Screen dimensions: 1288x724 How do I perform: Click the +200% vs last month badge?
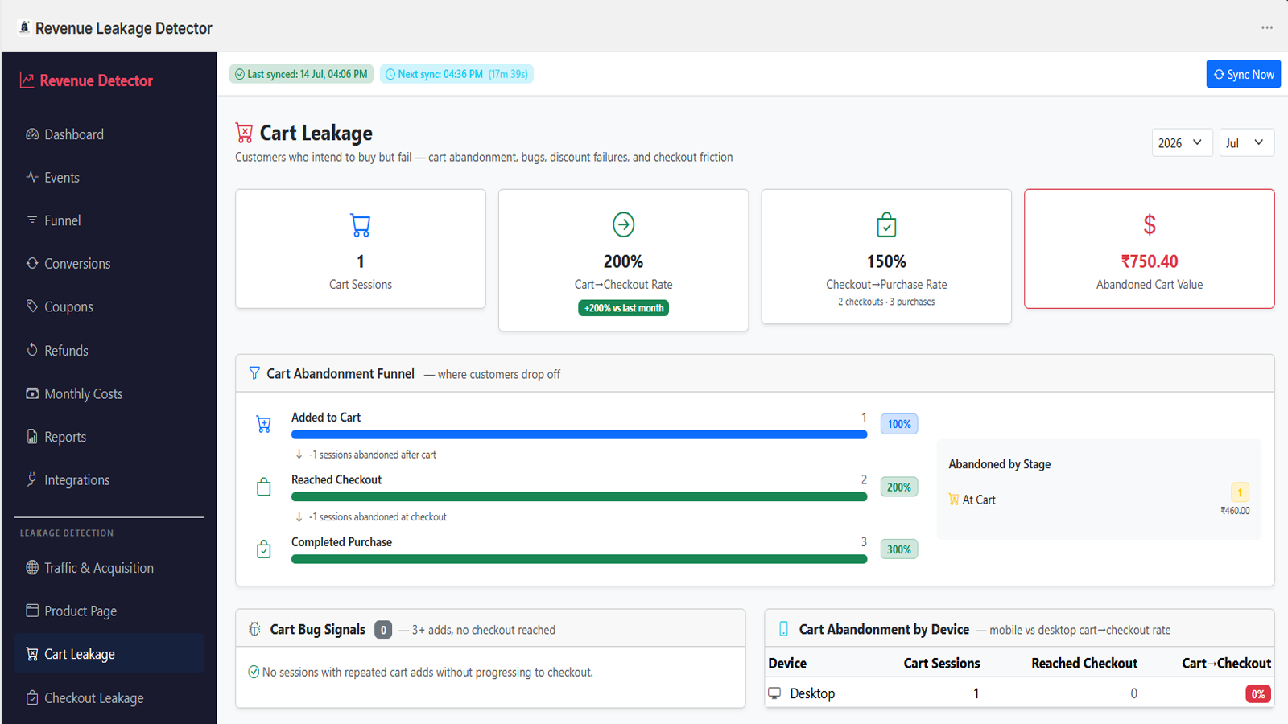[624, 308]
